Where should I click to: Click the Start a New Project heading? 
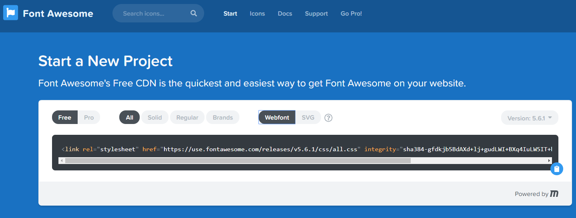click(x=105, y=61)
